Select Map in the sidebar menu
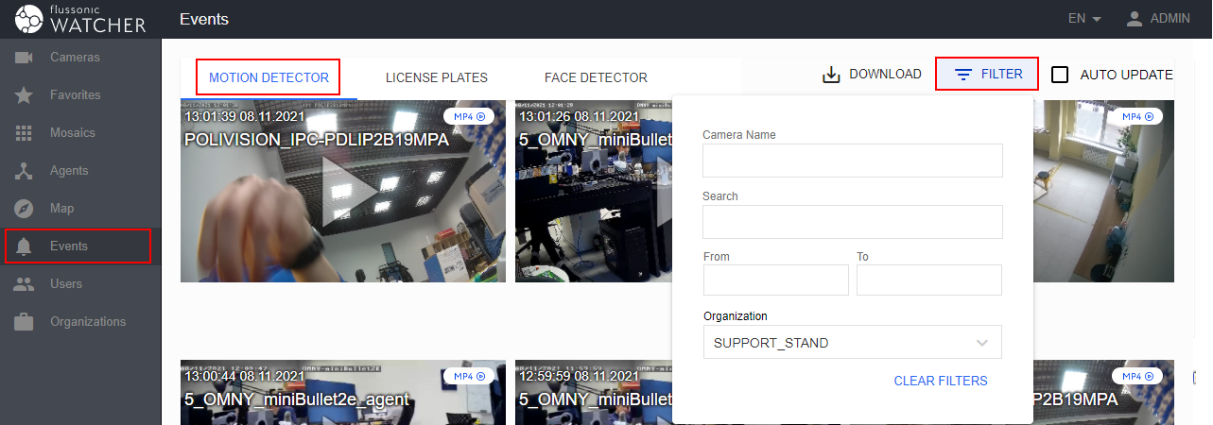This screenshot has height=425, width=1213. 61,209
